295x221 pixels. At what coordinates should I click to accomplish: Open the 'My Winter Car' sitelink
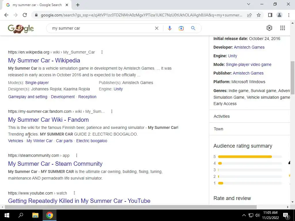(39, 141)
